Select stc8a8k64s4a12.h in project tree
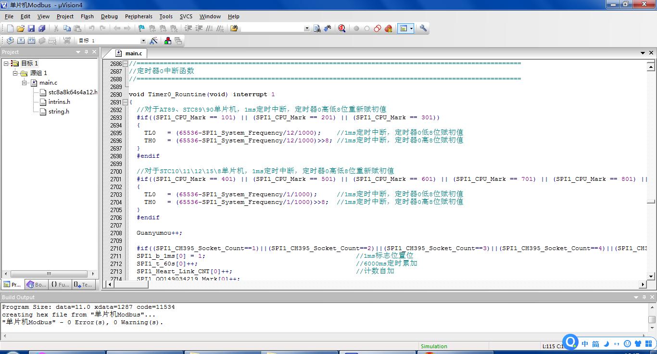This screenshot has width=657, height=354. (68, 92)
